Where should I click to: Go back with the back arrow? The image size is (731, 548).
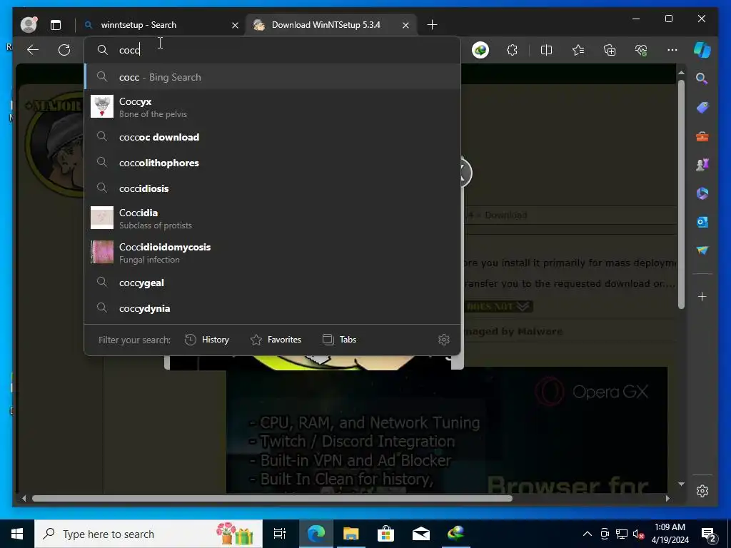click(x=33, y=50)
